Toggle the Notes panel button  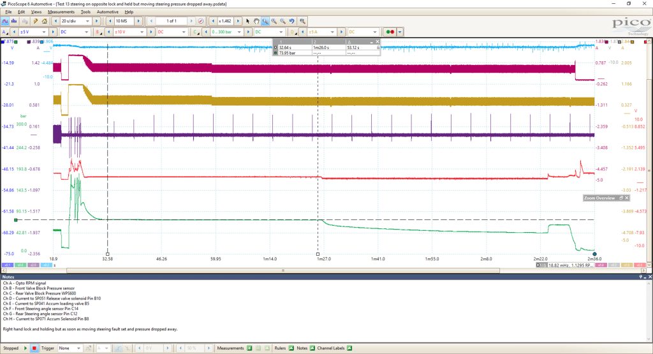(x=312, y=348)
